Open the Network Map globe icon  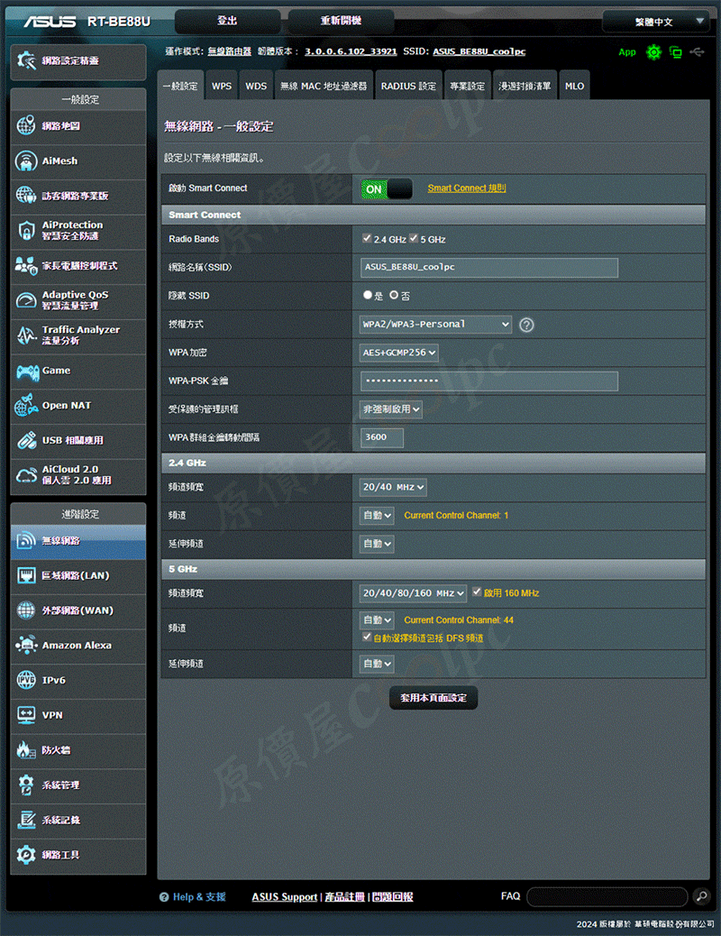(x=25, y=125)
